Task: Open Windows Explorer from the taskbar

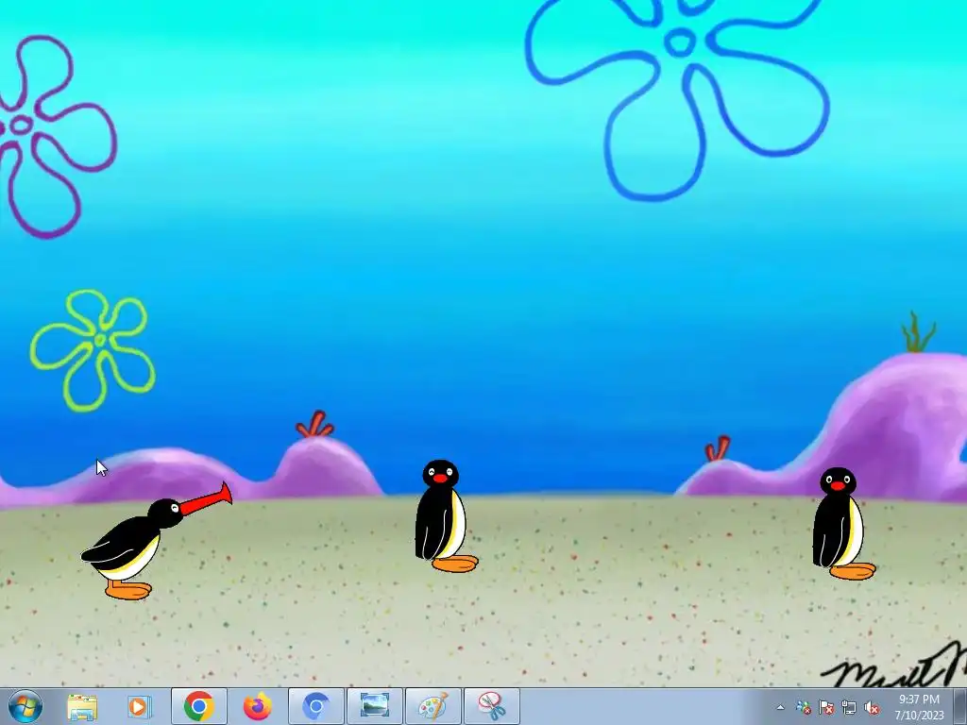Action: [81, 707]
